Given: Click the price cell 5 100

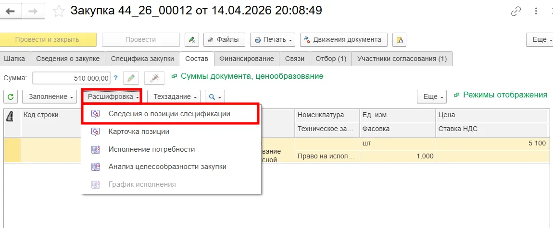Looking at the screenshot, I should click(491, 143).
